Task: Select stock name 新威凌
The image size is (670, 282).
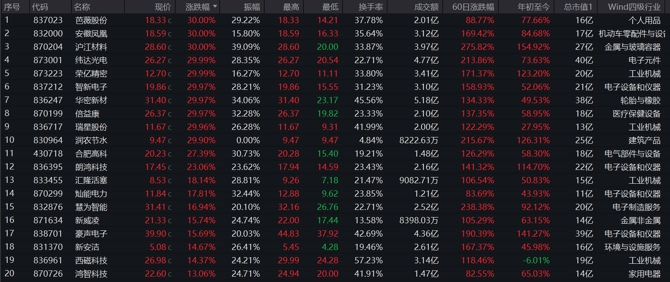Action: pos(87,220)
